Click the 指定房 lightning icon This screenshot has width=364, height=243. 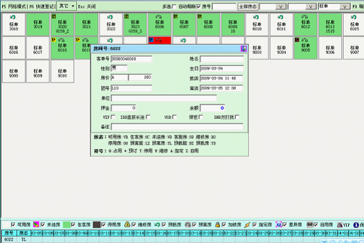(248, 225)
